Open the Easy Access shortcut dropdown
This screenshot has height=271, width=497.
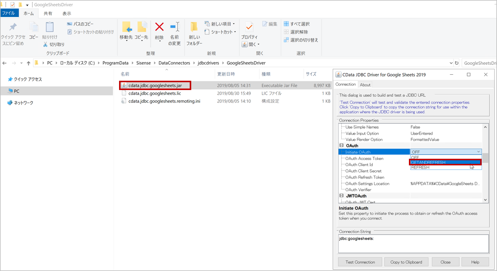(x=220, y=32)
